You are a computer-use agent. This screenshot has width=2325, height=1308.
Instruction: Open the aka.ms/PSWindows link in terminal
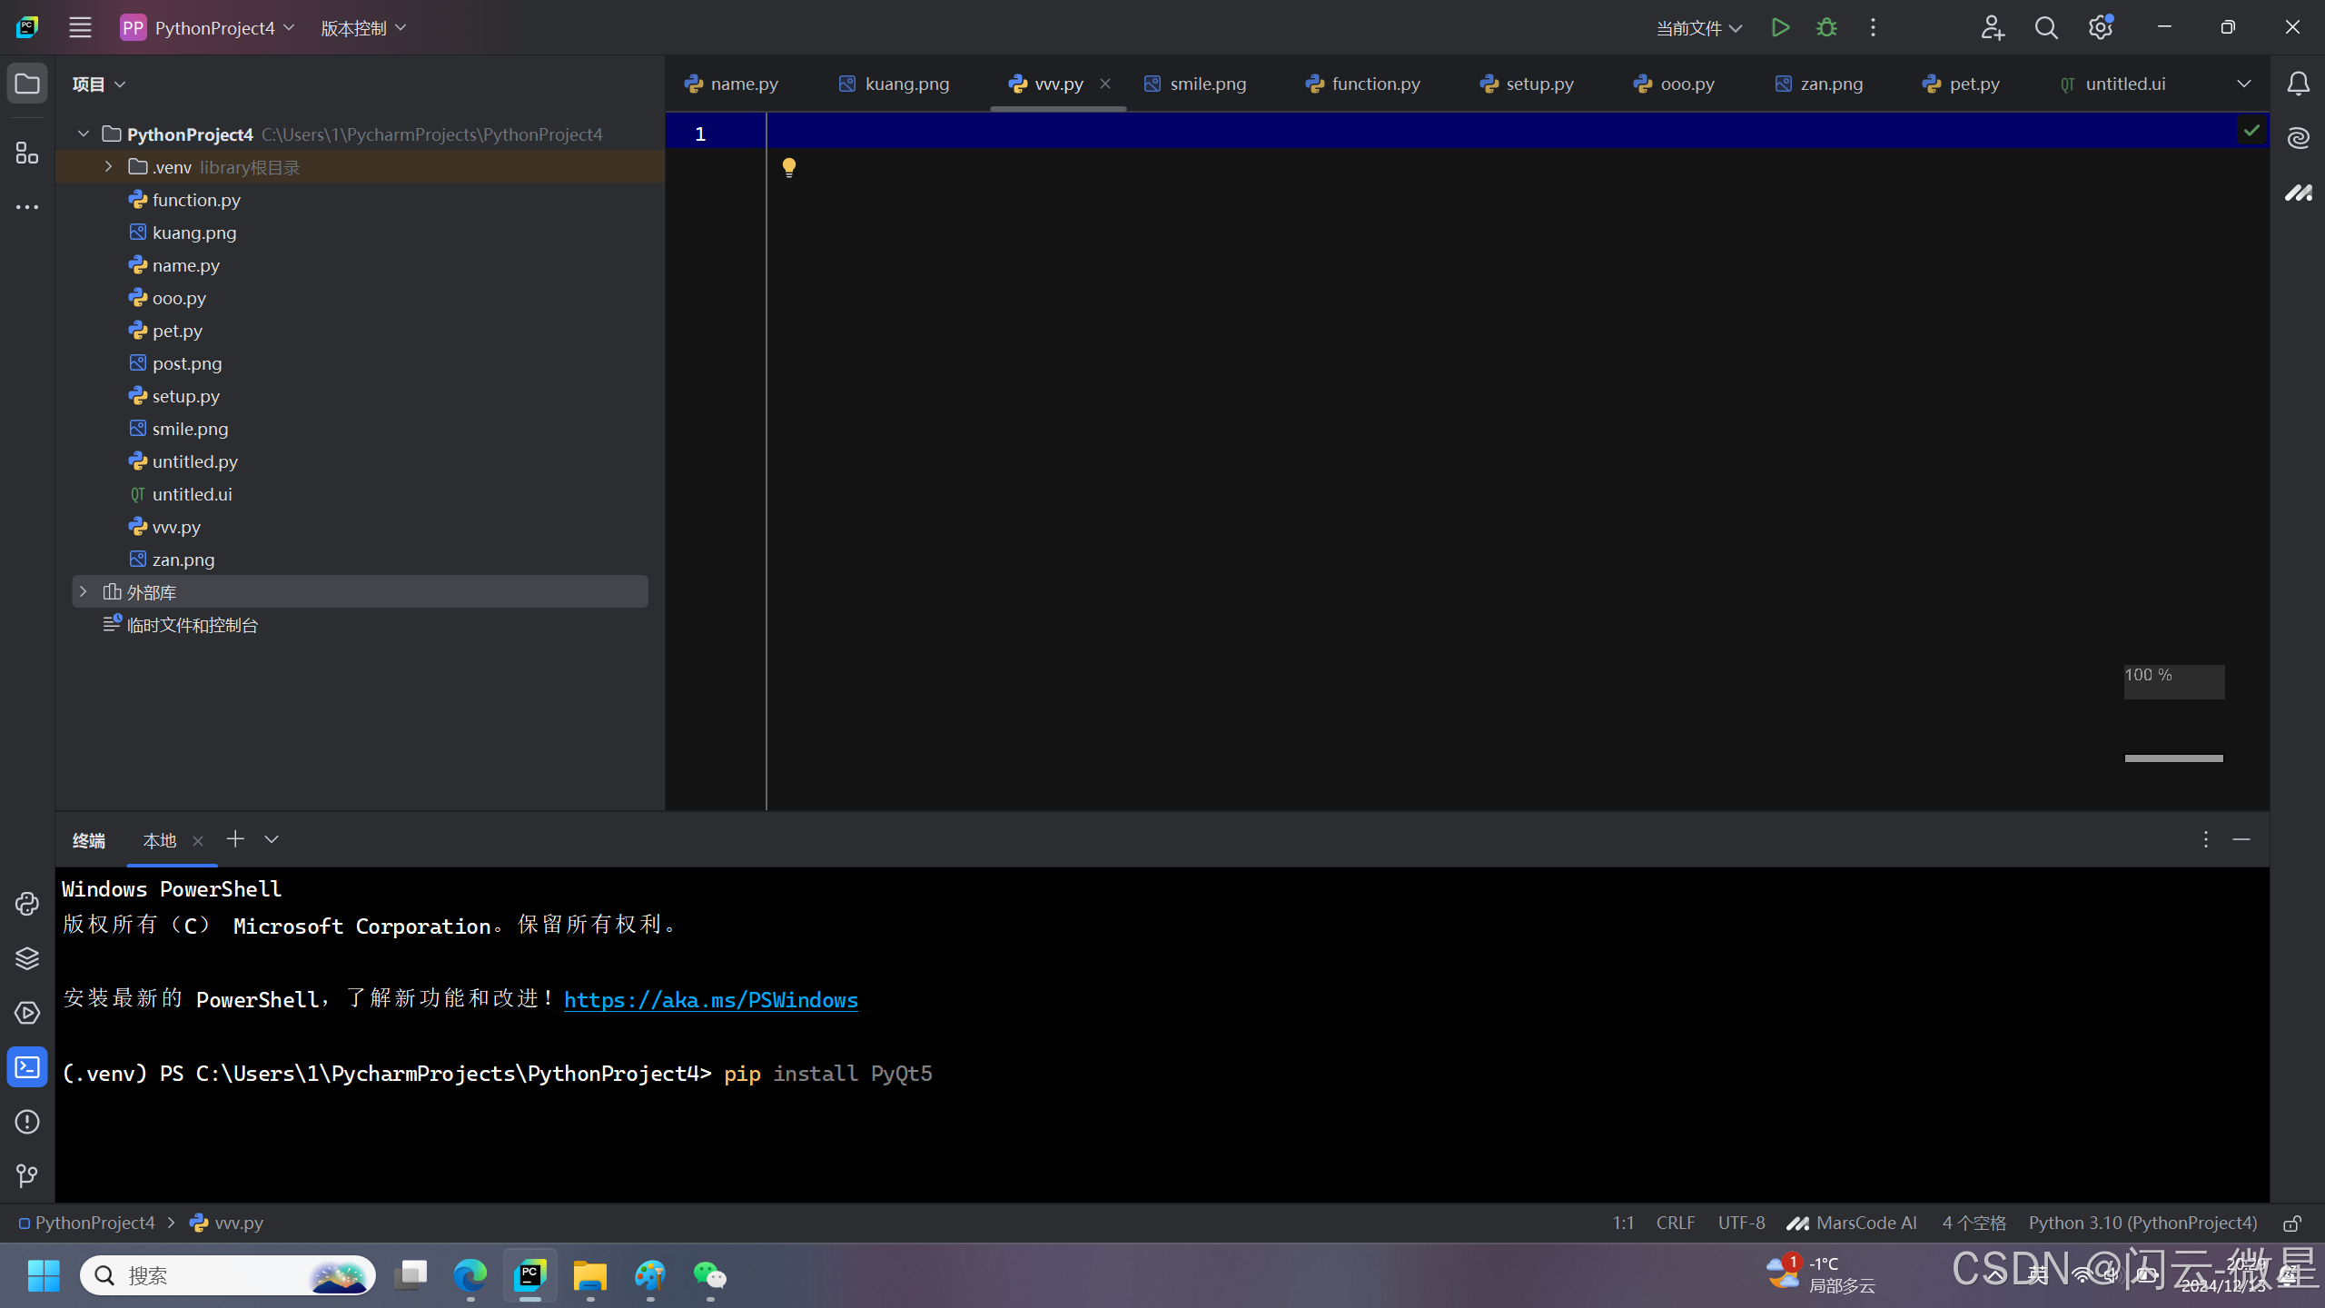[710, 1000]
